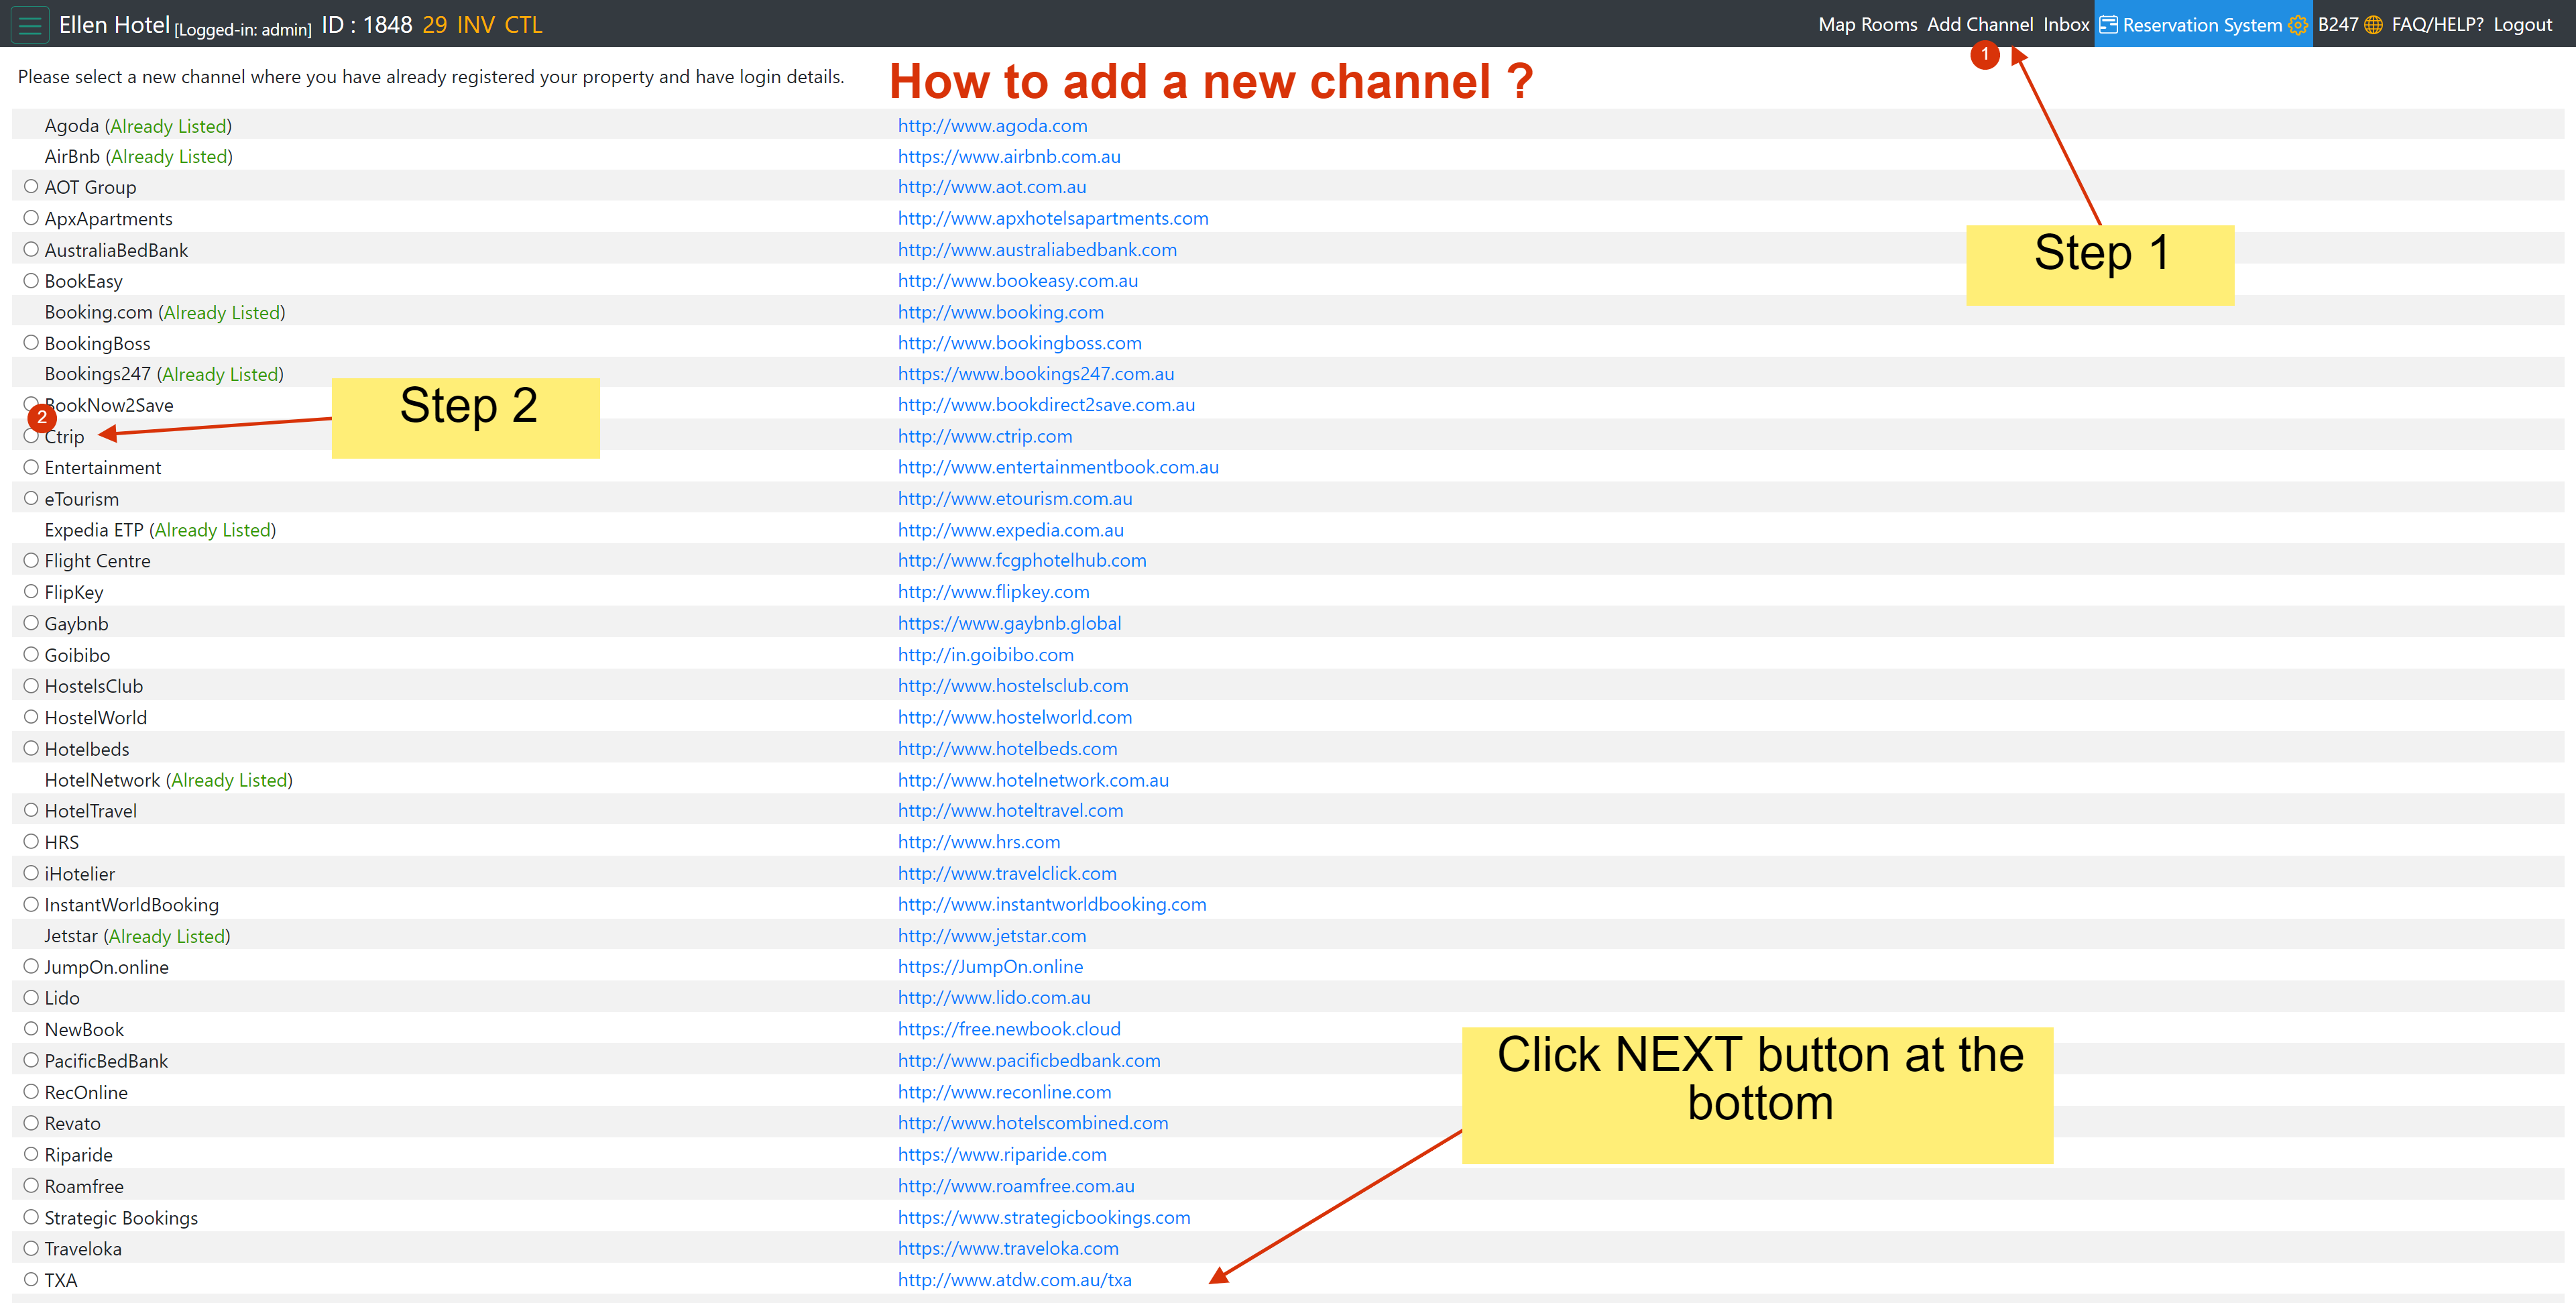The image size is (2576, 1303).
Task: Select the TXA radio button
Action: tap(31, 1279)
